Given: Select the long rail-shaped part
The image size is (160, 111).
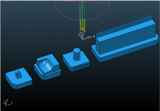Looking at the screenshot, I should 125,39.
